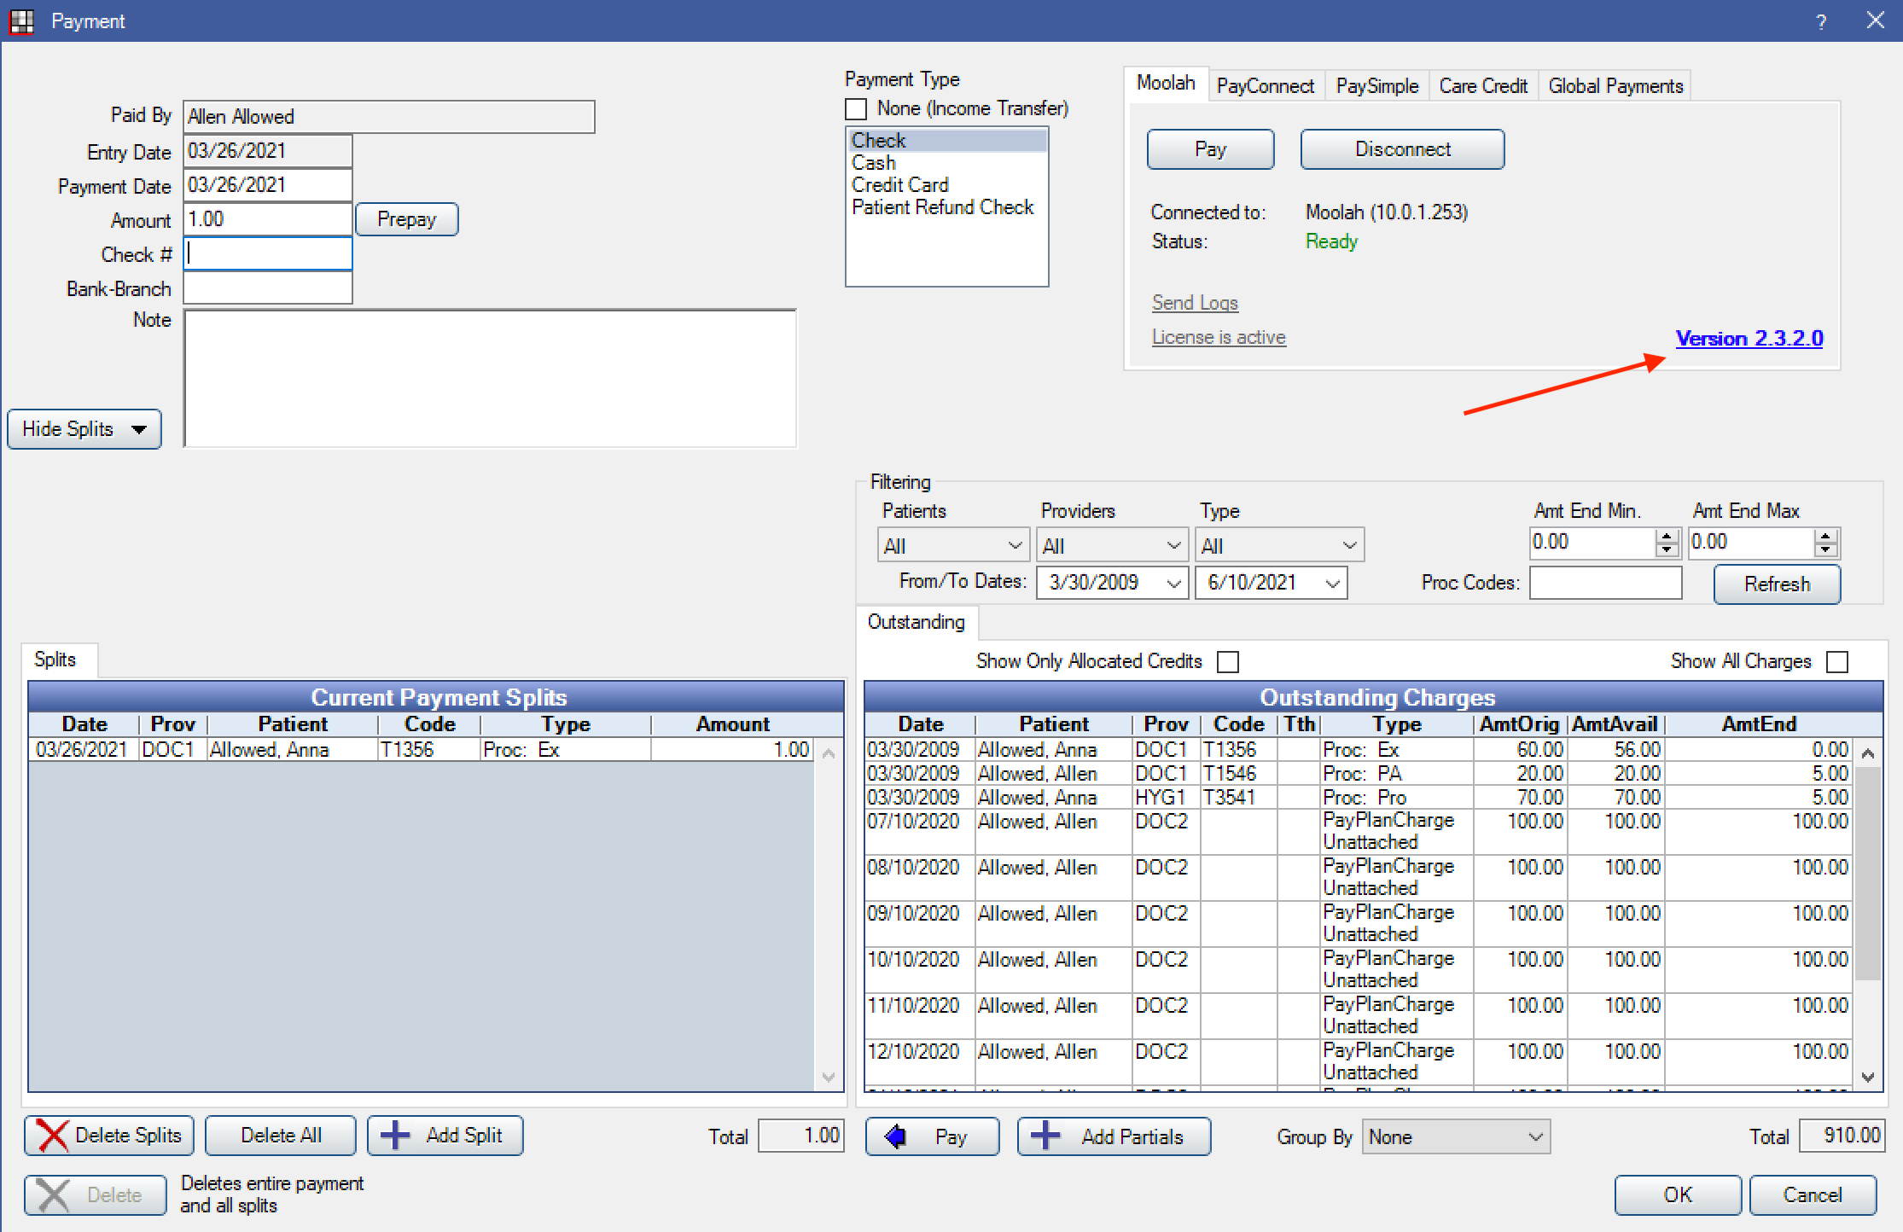The width and height of the screenshot is (1903, 1232).
Task: Select the 12/10/2020 PayPlanCharge row
Action: coord(1358,1062)
